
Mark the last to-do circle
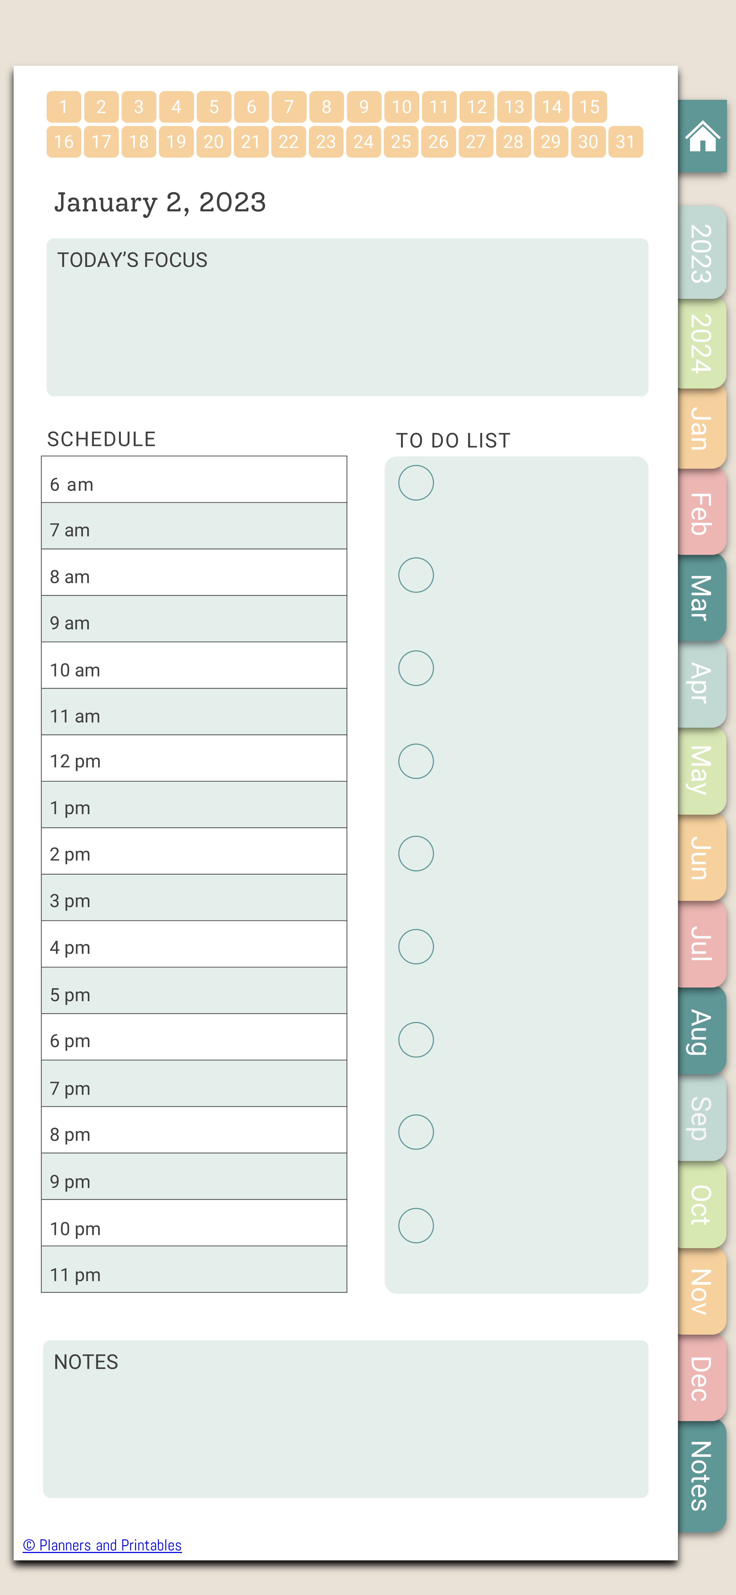pyautogui.click(x=416, y=1225)
